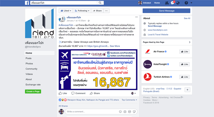
Task: Post a sticker in comment
Action: pyautogui.click(x=134, y=111)
